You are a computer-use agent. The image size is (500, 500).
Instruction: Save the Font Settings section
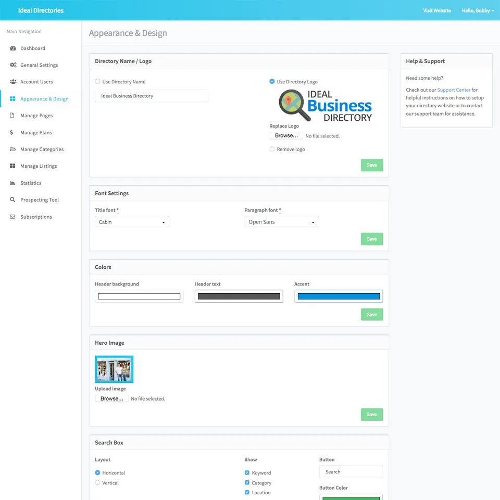point(372,239)
